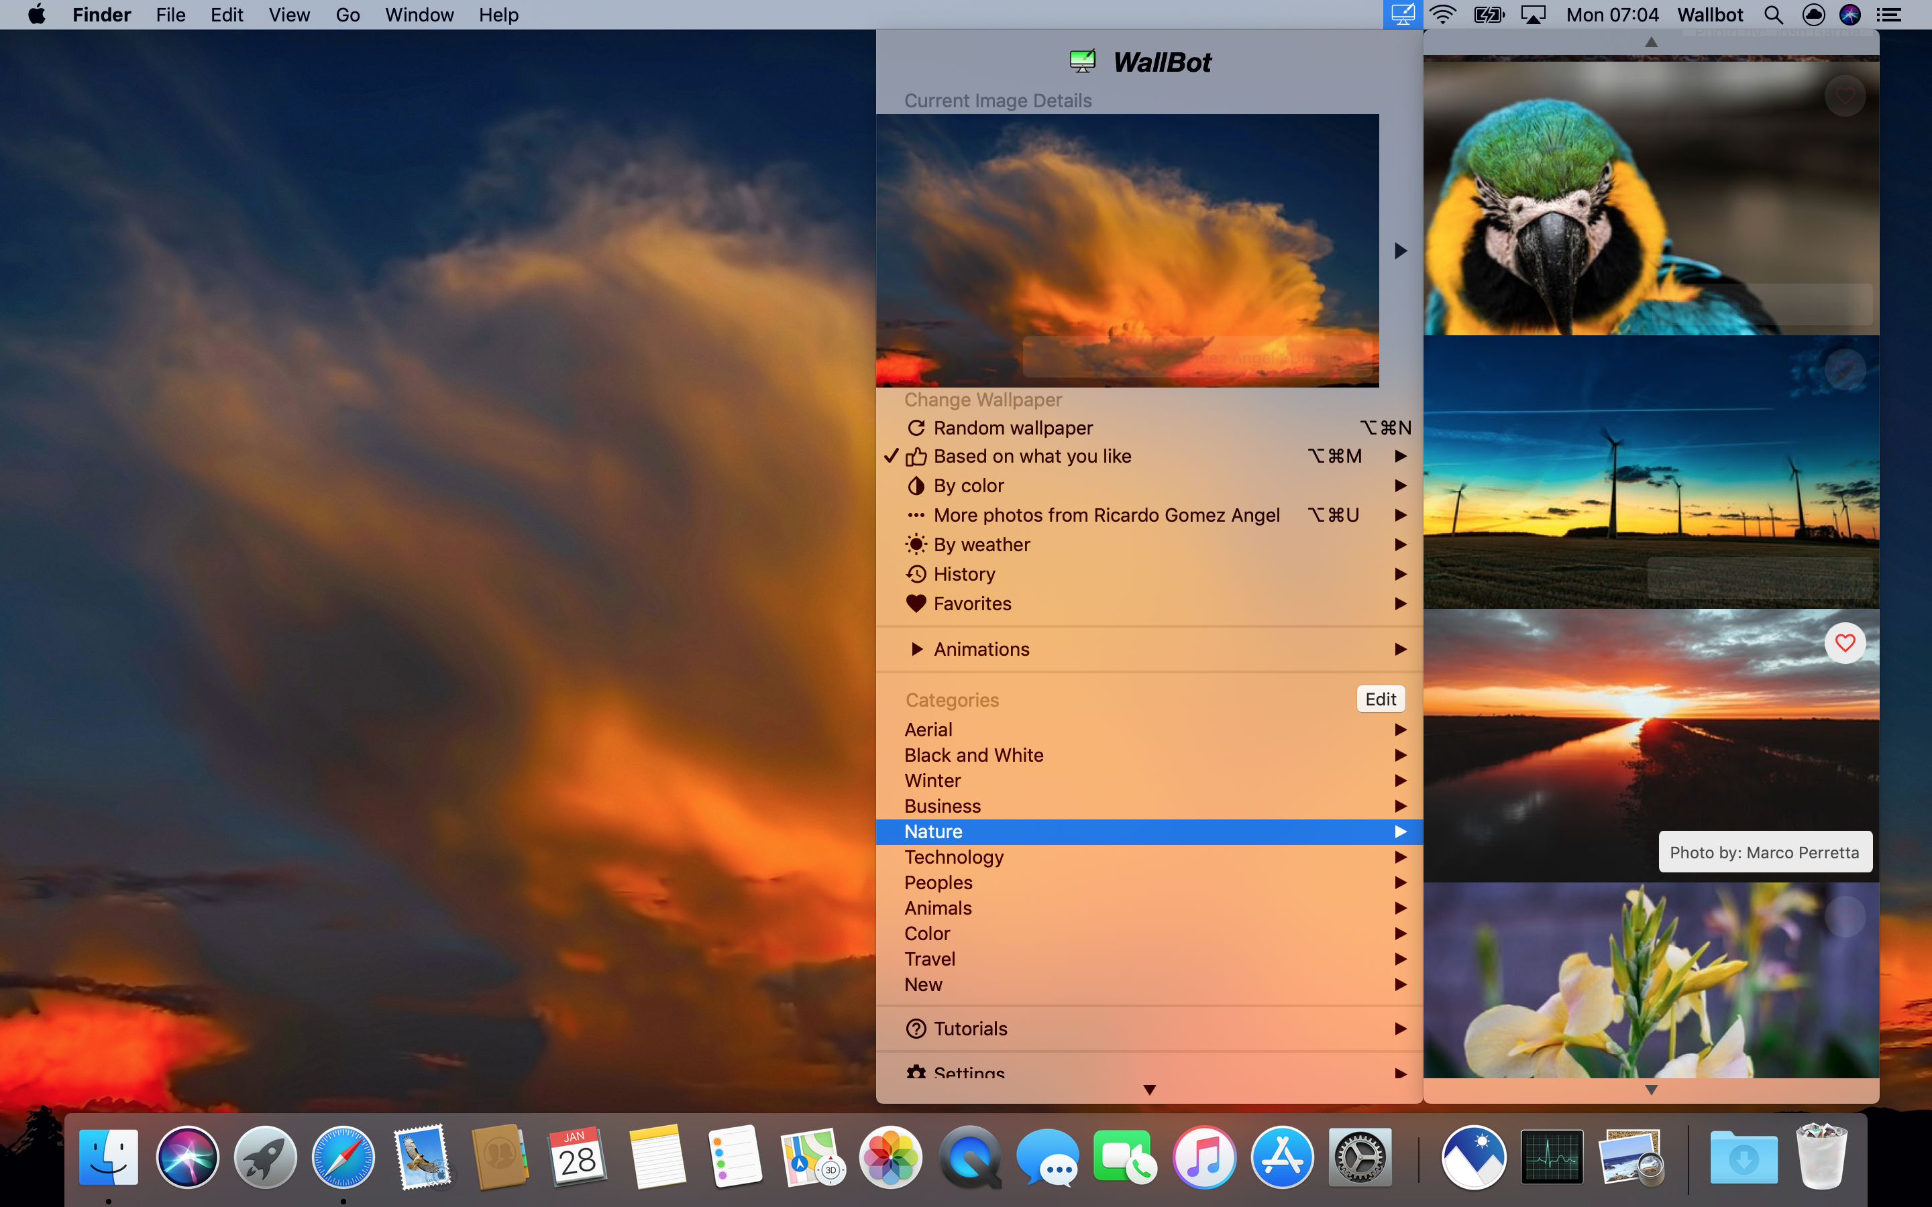Viewport: 1932px width, 1207px height.
Task: Open the Travel category
Action: click(1149, 959)
